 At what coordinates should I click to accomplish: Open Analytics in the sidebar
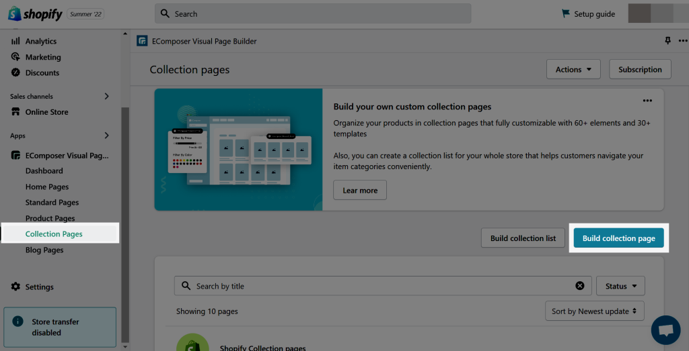(x=41, y=41)
